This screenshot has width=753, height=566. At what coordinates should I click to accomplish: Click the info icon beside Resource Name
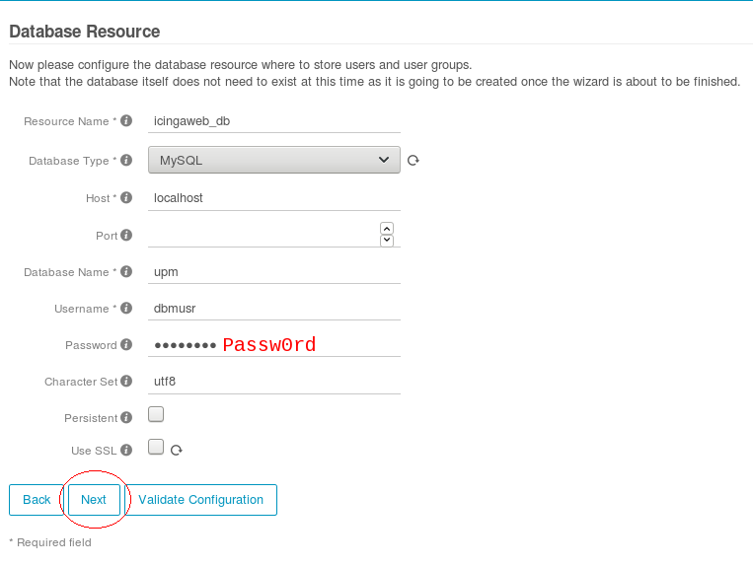point(126,121)
